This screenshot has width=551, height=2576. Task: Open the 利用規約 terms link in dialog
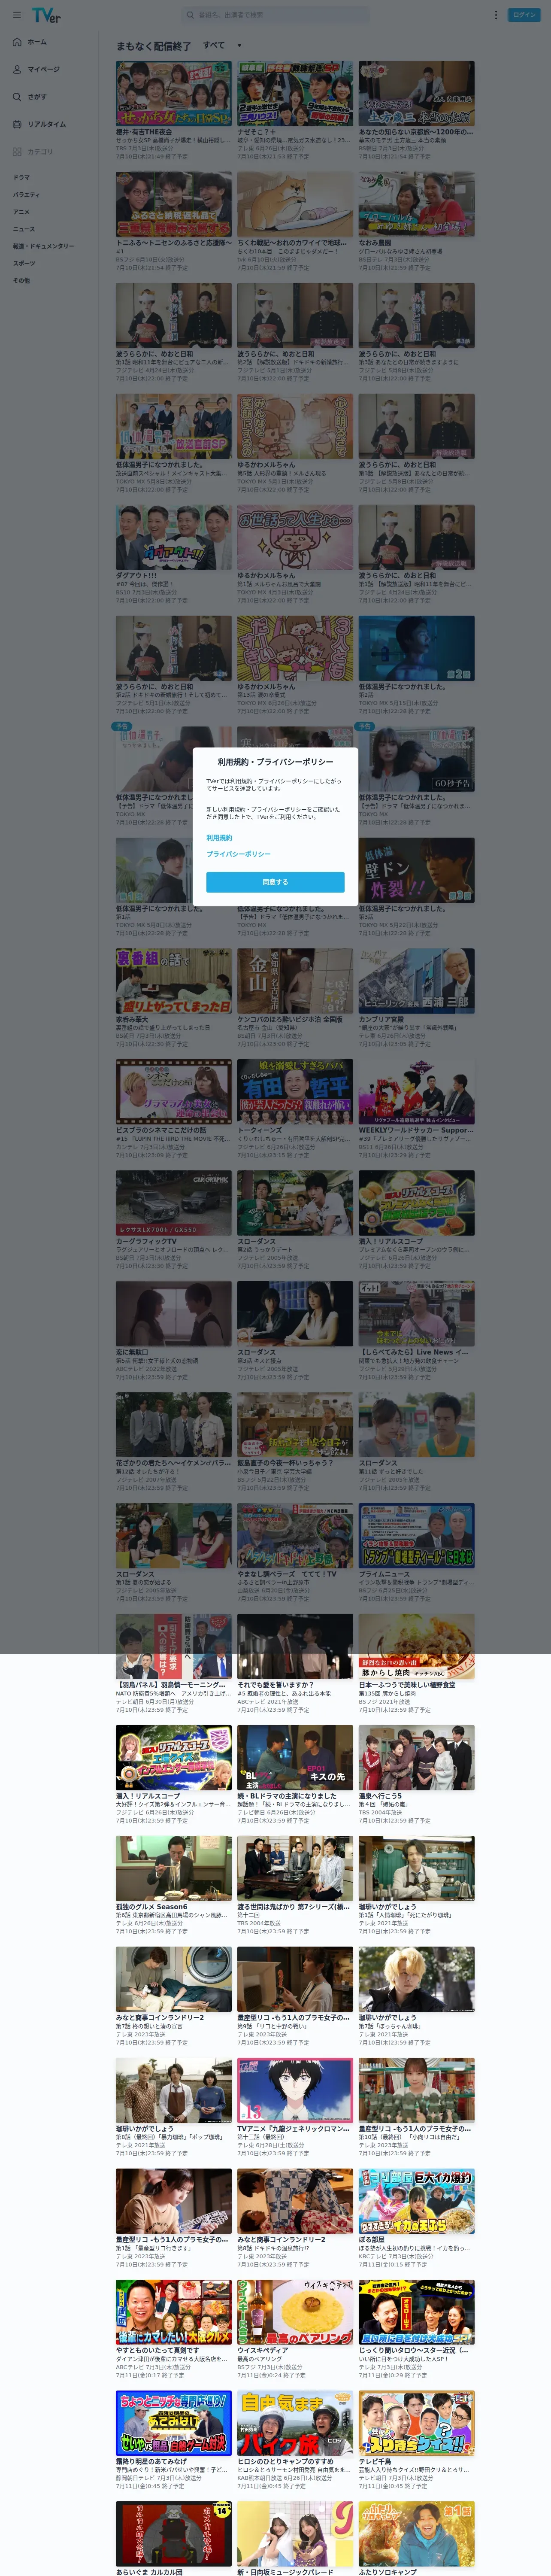point(219,838)
